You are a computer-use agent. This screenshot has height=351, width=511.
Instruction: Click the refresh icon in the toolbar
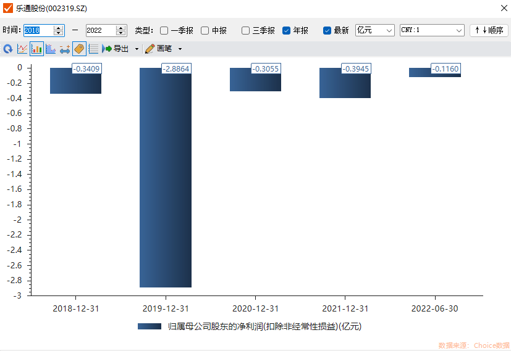[8, 49]
